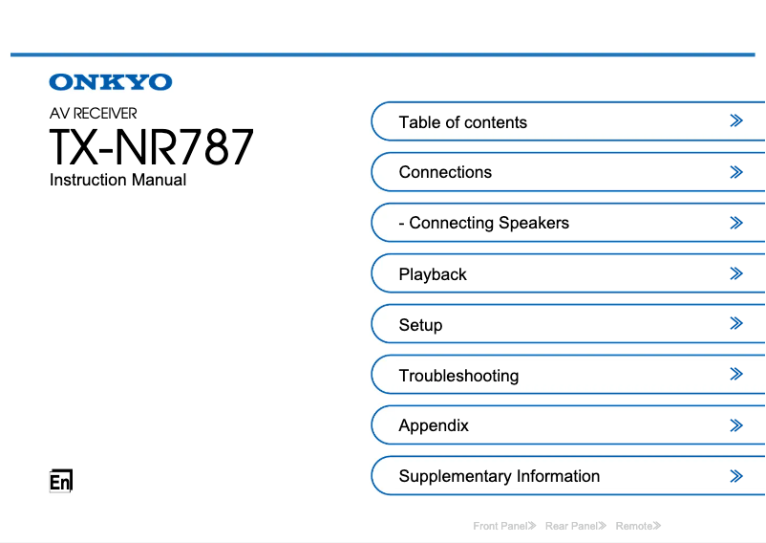This screenshot has width=766, height=543.
Task: Click the double arrow icon beside Setup
Action: coord(735,324)
